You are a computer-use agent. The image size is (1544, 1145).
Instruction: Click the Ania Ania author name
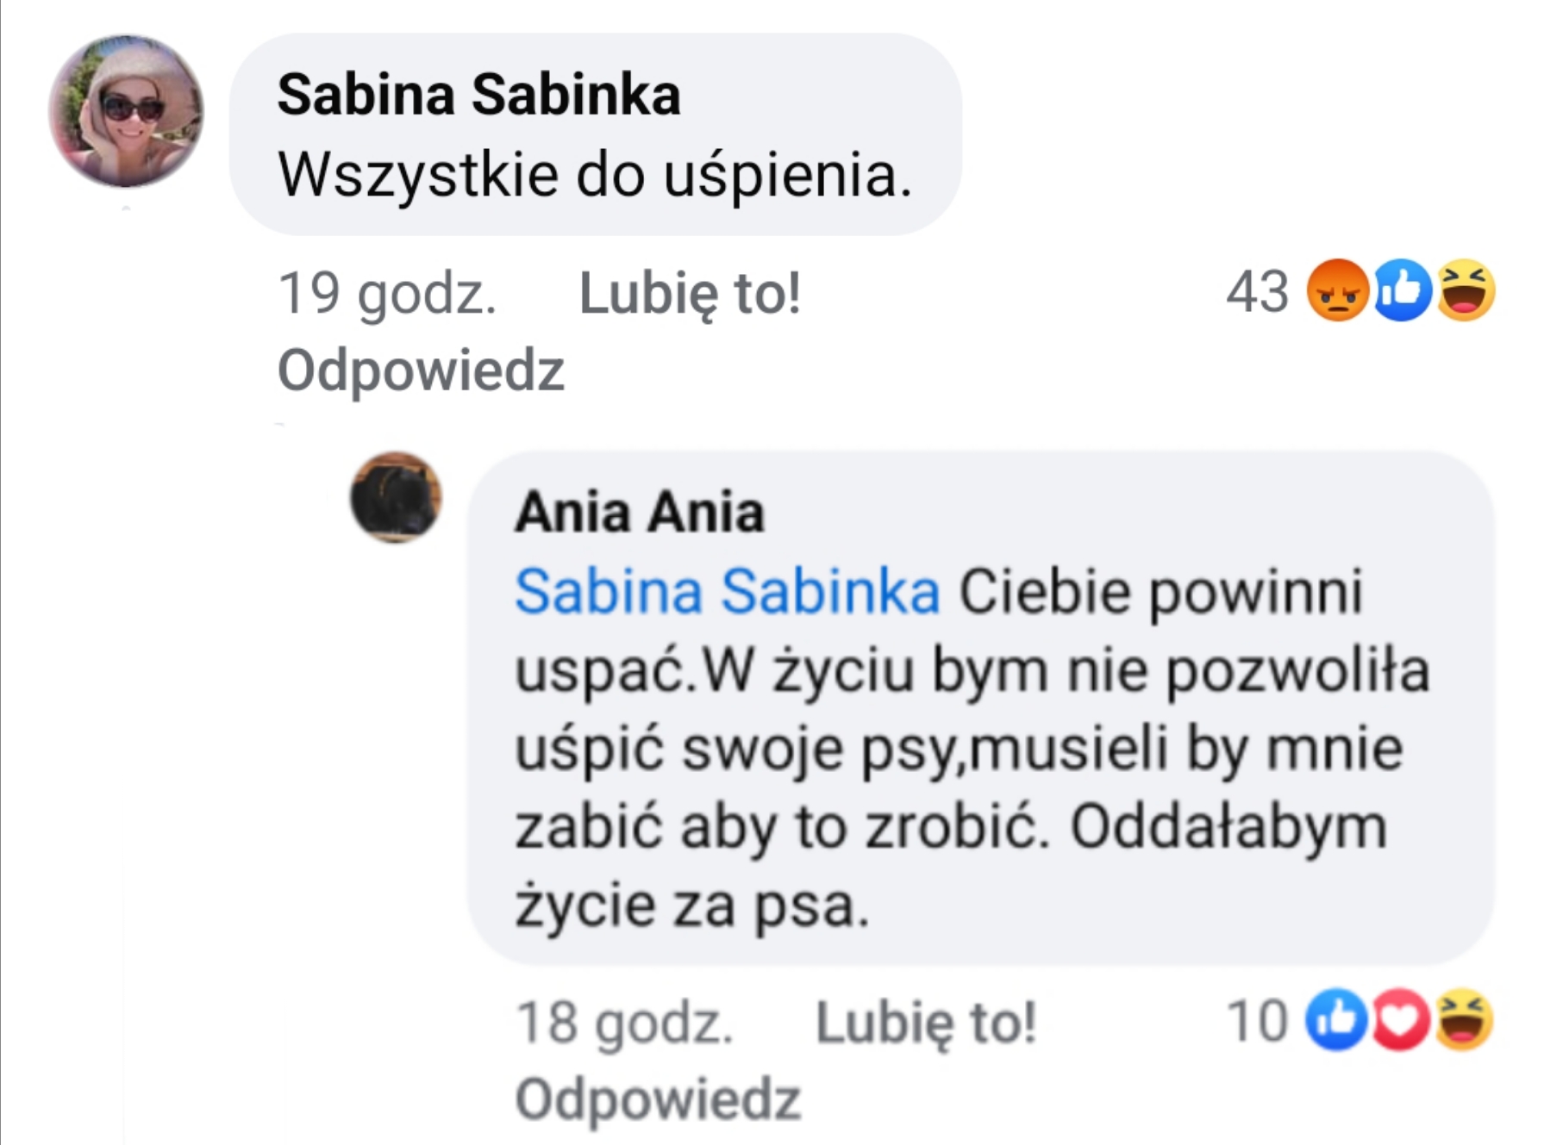point(639,512)
